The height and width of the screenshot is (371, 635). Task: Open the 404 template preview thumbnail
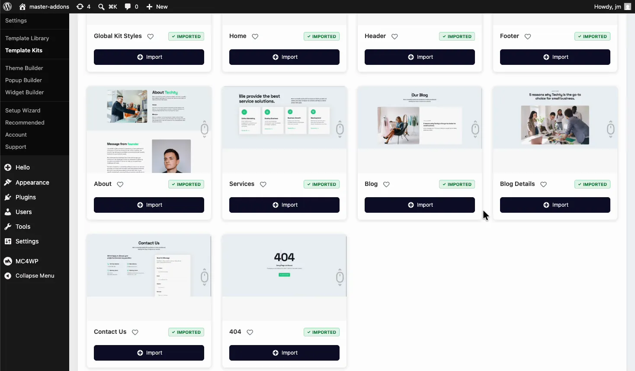[284, 278]
